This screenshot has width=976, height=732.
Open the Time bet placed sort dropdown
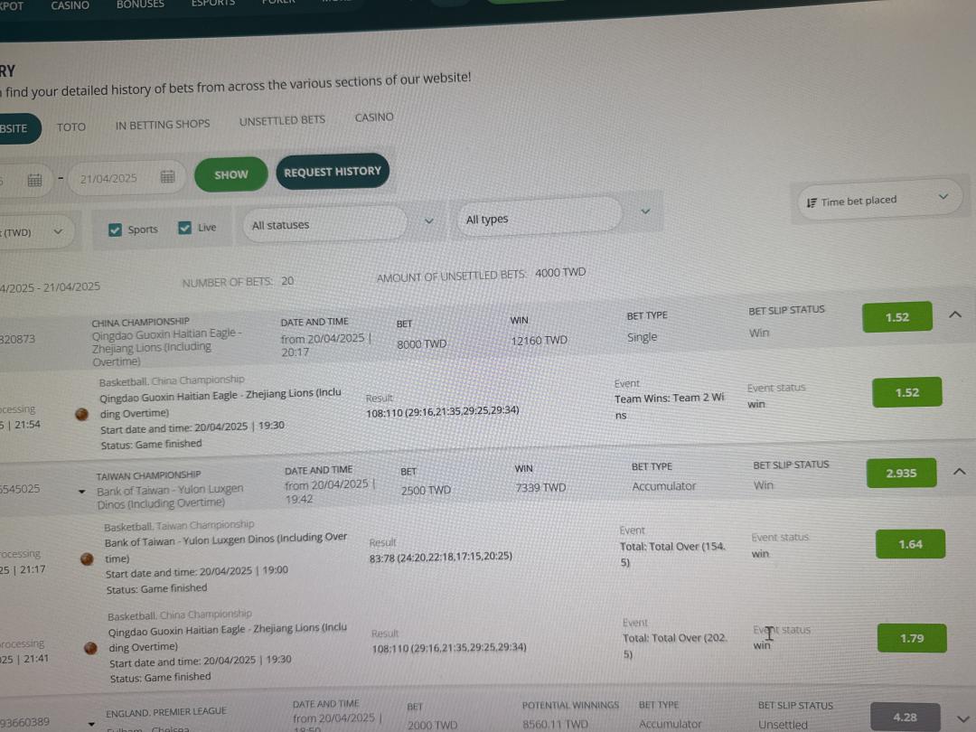pos(879,201)
